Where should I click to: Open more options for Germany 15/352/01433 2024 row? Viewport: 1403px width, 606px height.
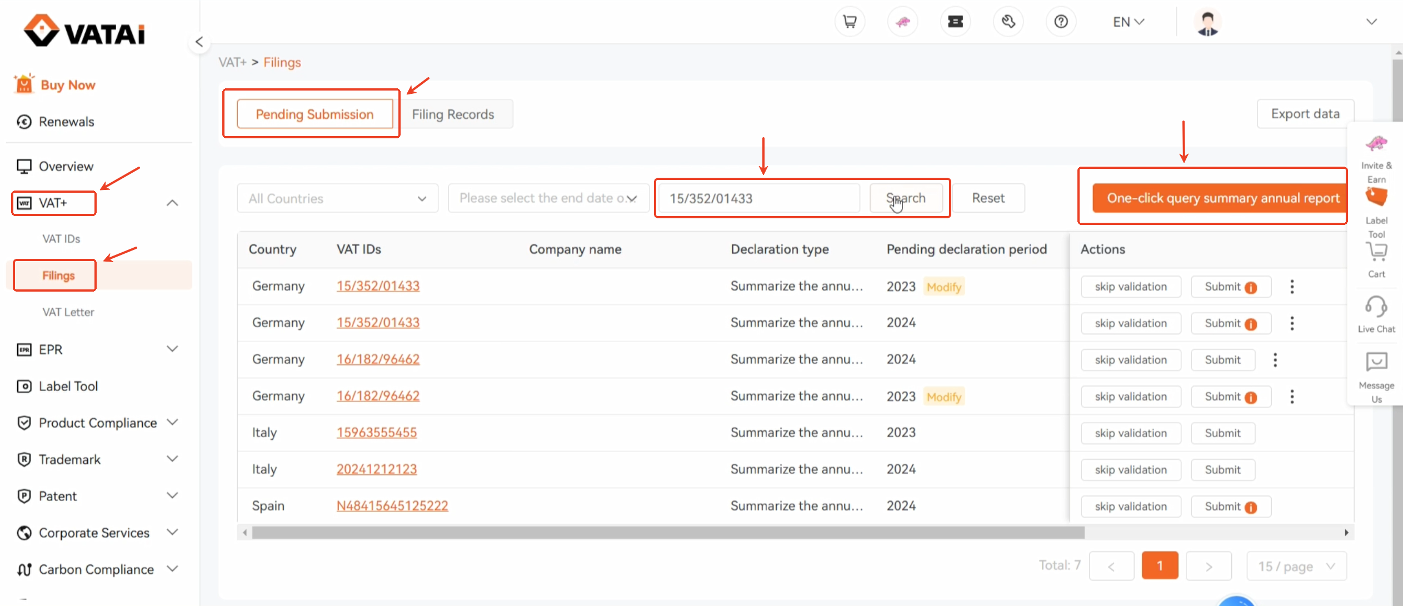(x=1292, y=323)
